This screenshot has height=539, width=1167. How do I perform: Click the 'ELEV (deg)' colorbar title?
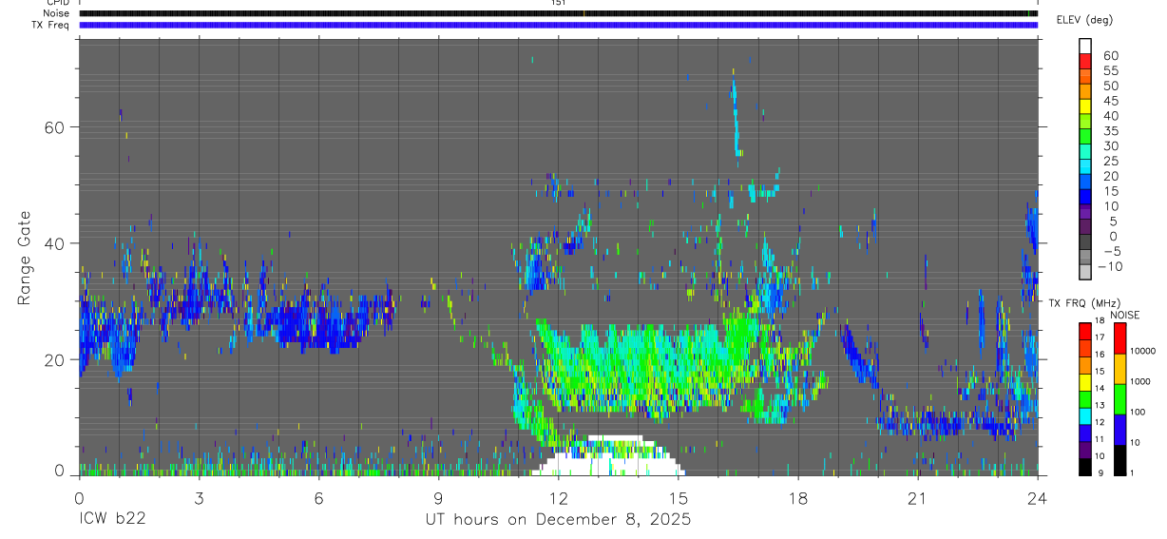tap(1084, 20)
